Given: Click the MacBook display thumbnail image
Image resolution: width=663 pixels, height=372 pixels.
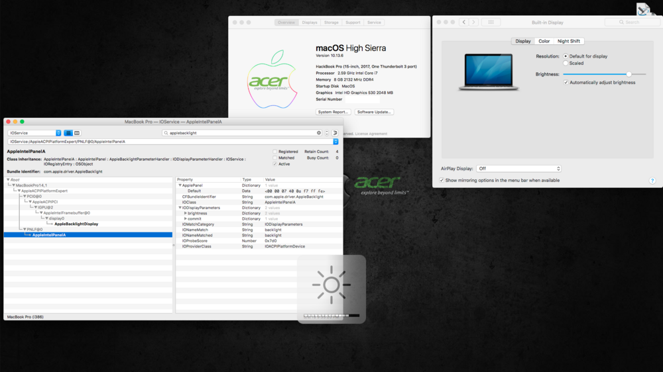Looking at the screenshot, I should [489, 72].
